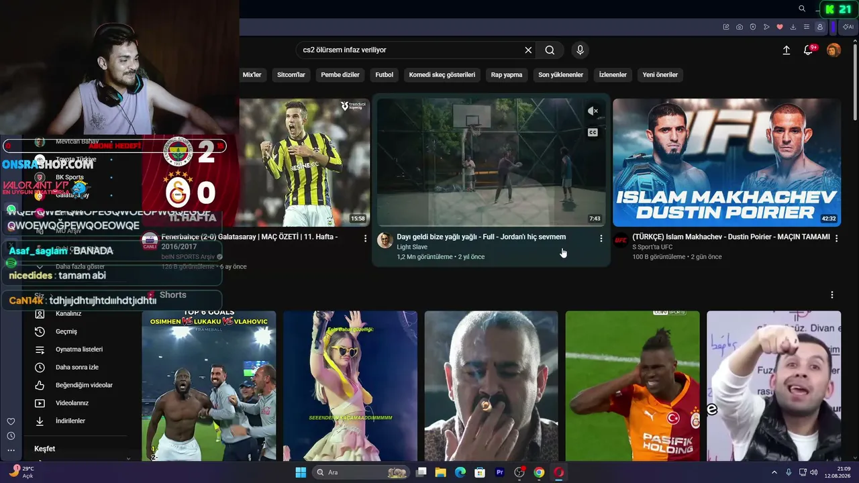Open the Islam Makhachev video title link
Screen dimensions: 859x483
[x=731, y=237]
